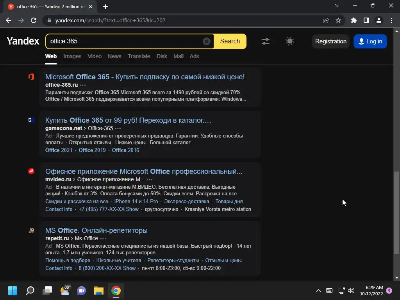Open the Ads tab

[x=195, y=56]
